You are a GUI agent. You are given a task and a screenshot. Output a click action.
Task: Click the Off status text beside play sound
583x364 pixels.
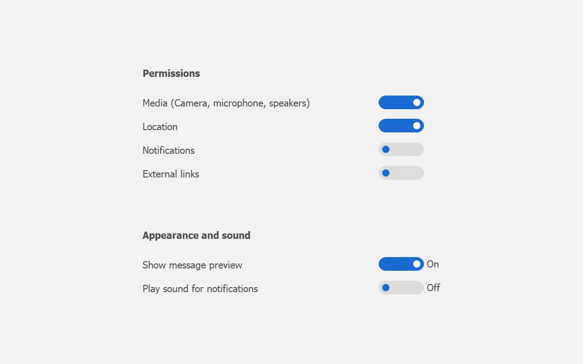[433, 288]
